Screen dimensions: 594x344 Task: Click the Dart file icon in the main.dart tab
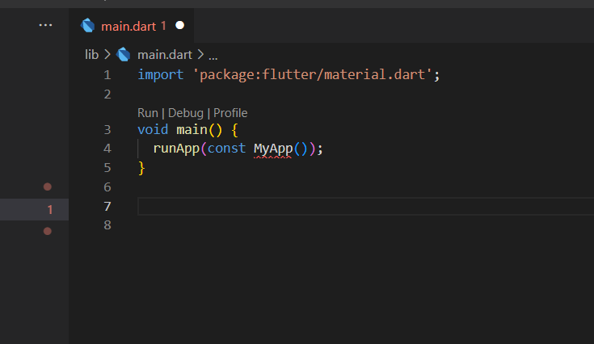[87, 26]
